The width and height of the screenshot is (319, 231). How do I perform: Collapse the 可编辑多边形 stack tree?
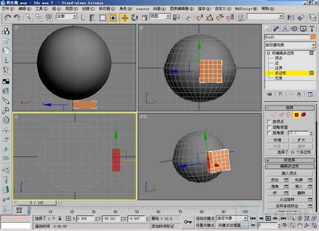pos(268,53)
